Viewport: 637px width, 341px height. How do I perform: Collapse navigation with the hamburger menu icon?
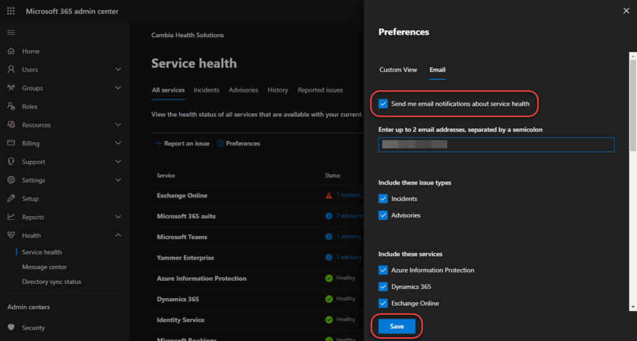(x=11, y=32)
